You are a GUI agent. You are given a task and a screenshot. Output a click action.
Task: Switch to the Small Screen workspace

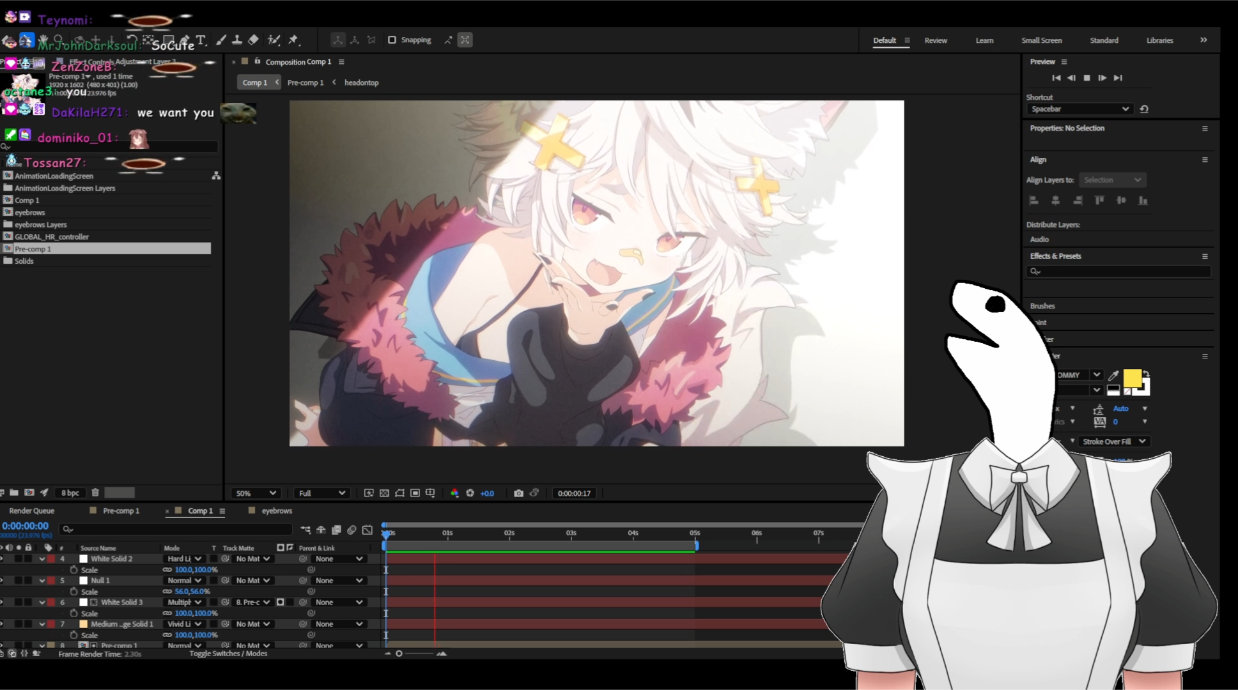click(x=1042, y=40)
